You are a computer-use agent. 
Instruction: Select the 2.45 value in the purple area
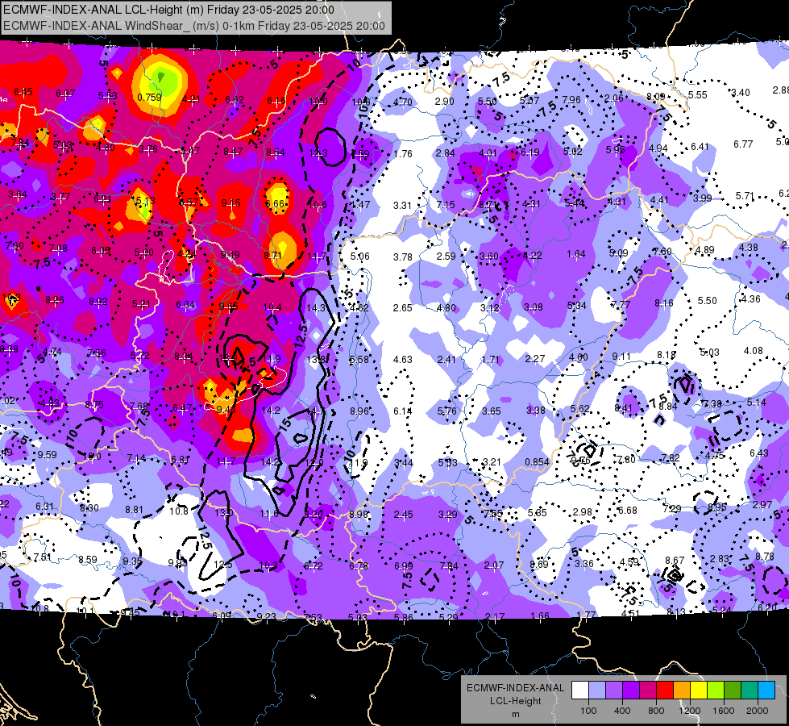coord(404,515)
